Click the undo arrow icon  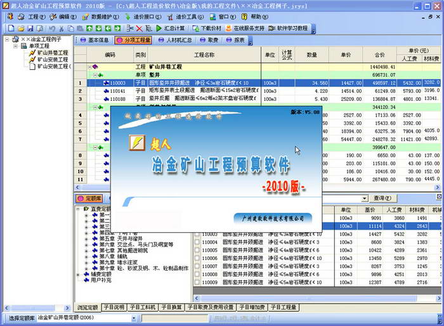(52, 28)
